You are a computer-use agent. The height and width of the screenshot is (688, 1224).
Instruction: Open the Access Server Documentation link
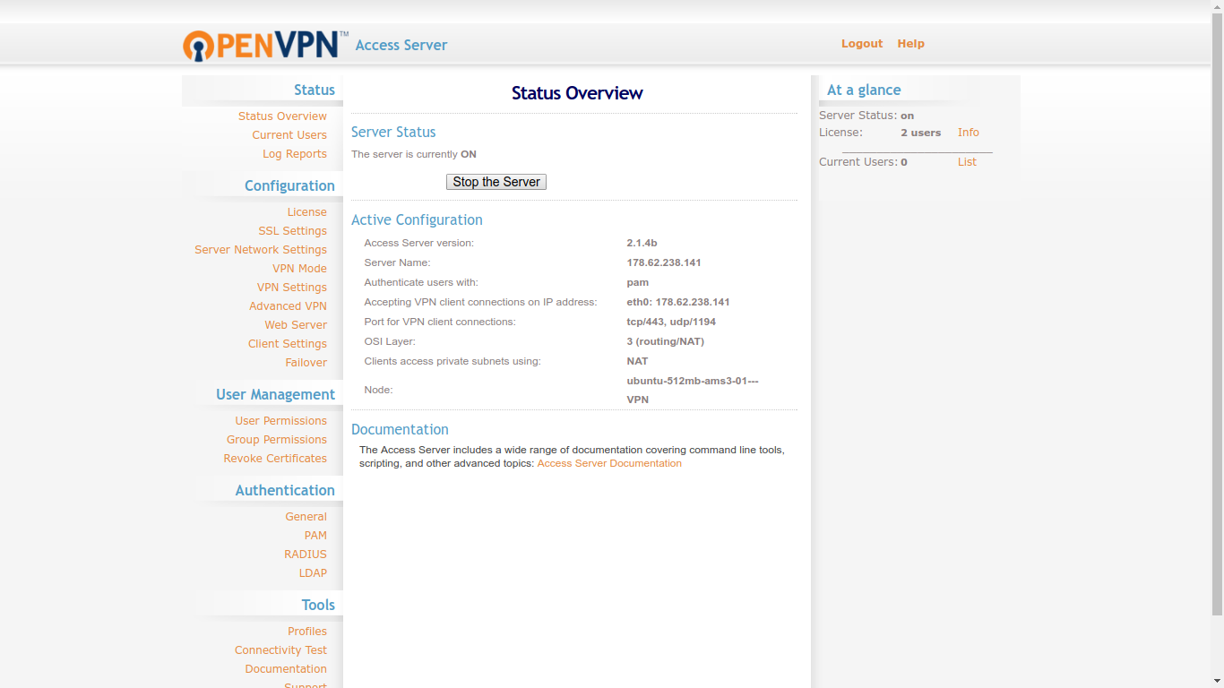(609, 464)
